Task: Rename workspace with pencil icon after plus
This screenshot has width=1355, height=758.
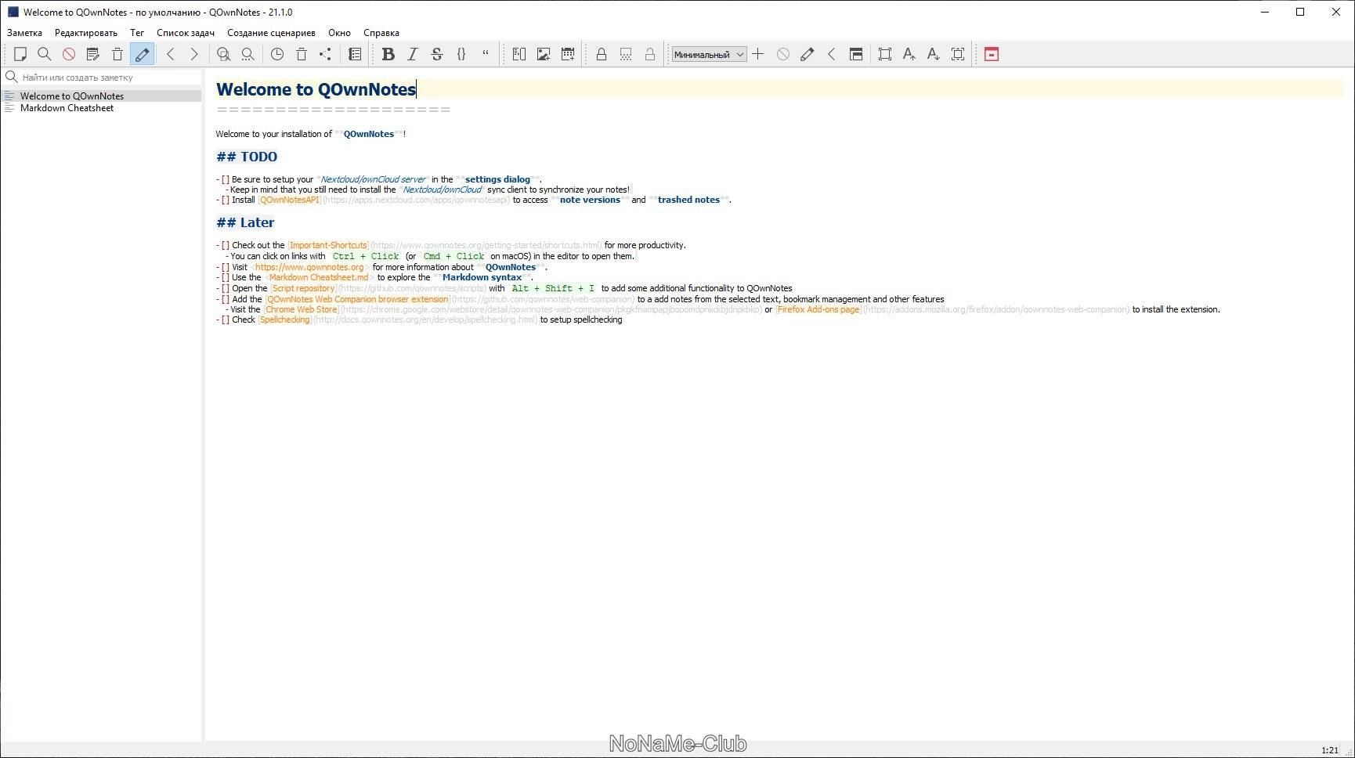Action: click(x=807, y=54)
